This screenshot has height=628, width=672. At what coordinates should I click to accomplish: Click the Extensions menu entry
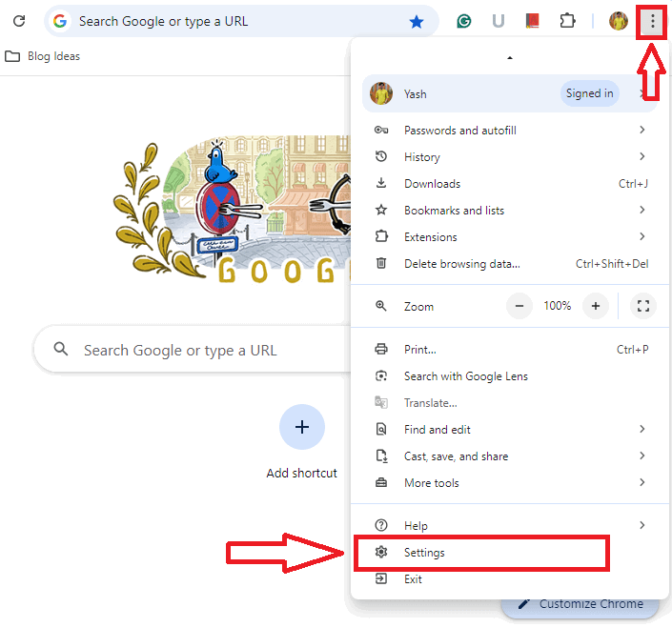(x=509, y=236)
